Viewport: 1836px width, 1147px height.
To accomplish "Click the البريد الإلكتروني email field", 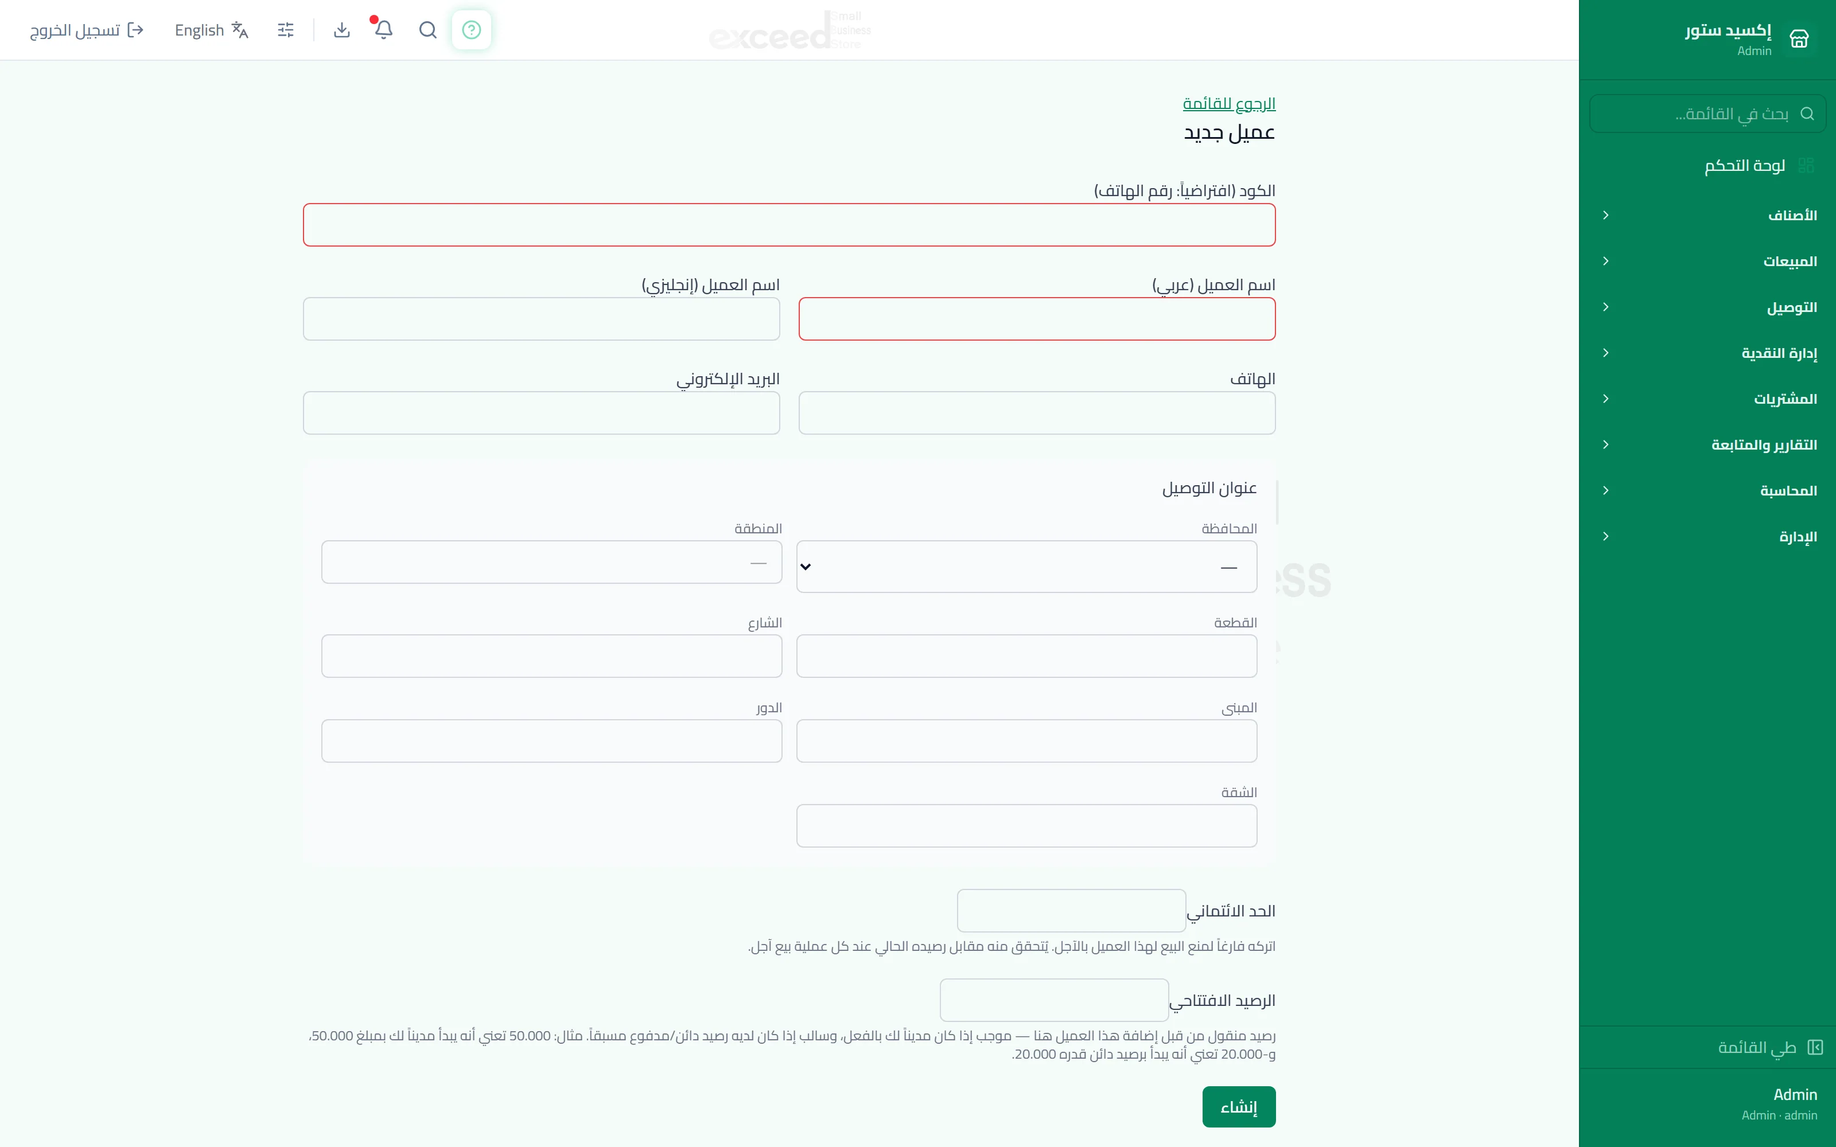I will point(541,413).
